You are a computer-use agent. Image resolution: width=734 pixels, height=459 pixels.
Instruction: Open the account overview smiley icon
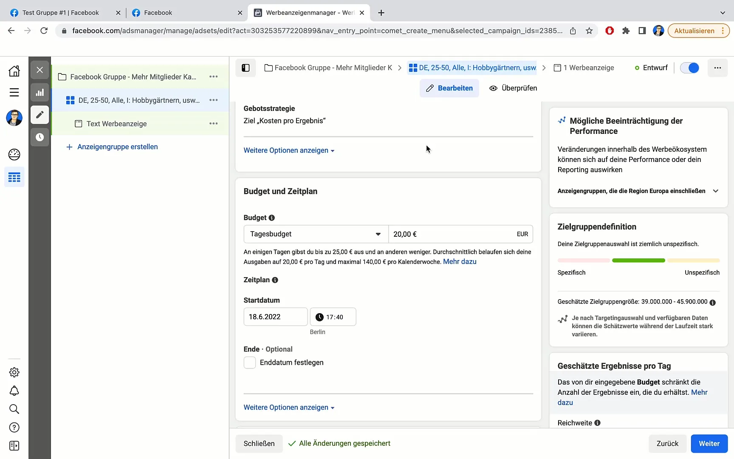pyautogui.click(x=14, y=154)
